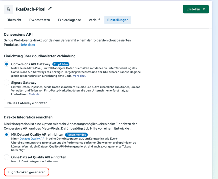This screenshot has height=179, width=218.
Task: Open the Events testen tab
Action: coord(40,20)
